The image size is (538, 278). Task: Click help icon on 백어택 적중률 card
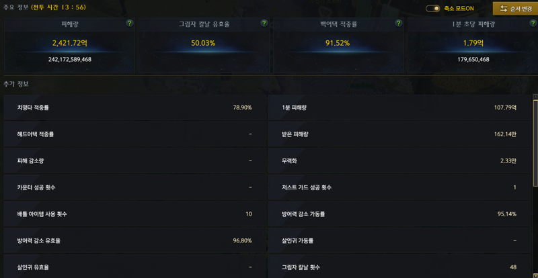click(398, 24)
